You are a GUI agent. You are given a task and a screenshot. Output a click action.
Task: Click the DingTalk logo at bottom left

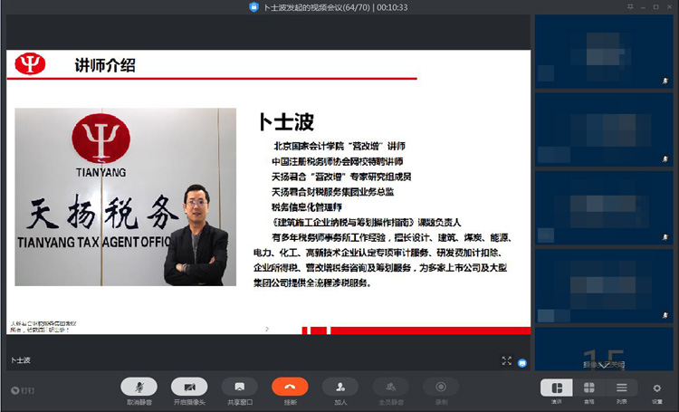pos(15,390)
